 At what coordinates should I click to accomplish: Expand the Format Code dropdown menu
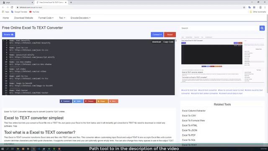(x=46, y=18)
